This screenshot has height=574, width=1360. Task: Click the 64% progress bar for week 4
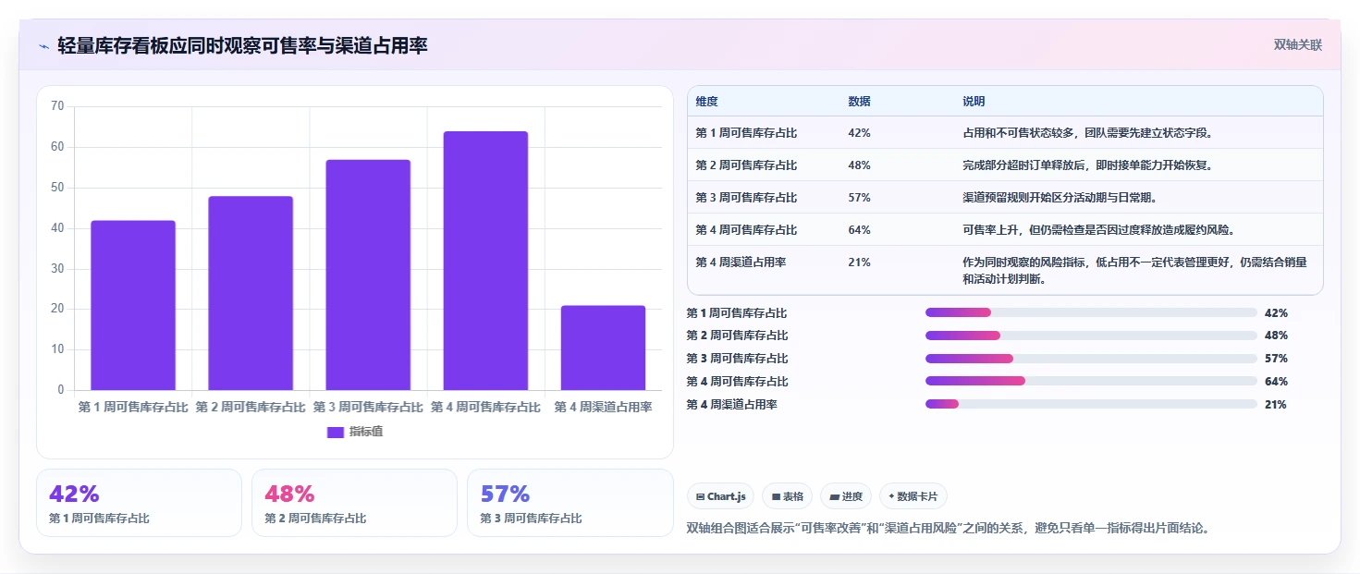tap(1091, 381)
